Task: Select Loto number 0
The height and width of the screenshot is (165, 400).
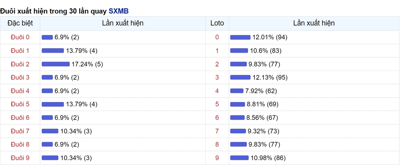Action: tap(217, 37)
